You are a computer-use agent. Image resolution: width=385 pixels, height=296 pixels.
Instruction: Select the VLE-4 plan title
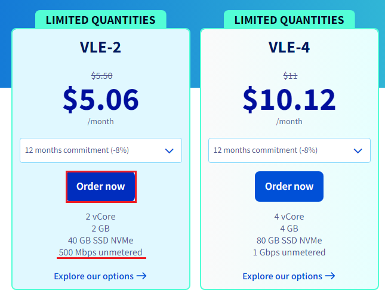tap(289, 47)
